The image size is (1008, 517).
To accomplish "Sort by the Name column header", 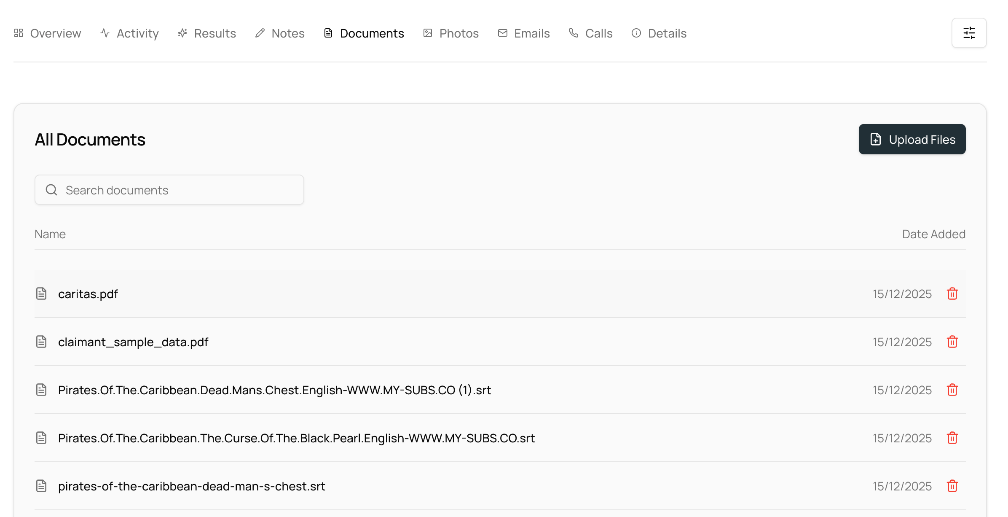I will pyautogui.click(x=50, y=234).
